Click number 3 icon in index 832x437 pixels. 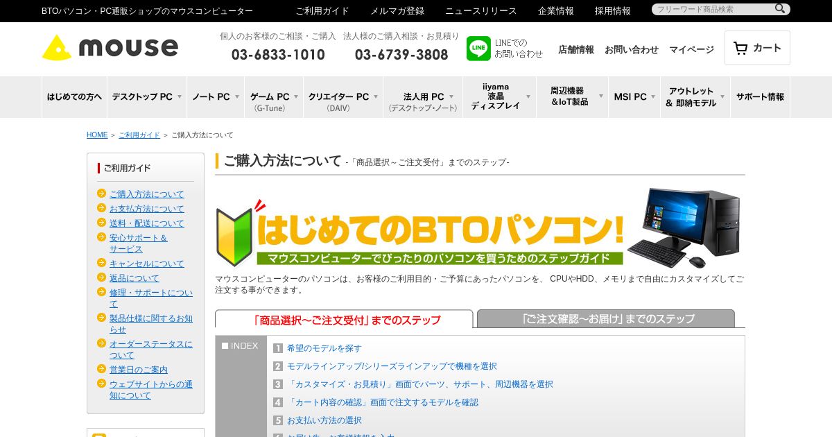click(x=278, y=384)
